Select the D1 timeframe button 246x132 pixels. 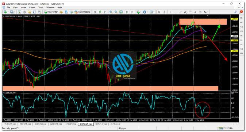(241, 45)
